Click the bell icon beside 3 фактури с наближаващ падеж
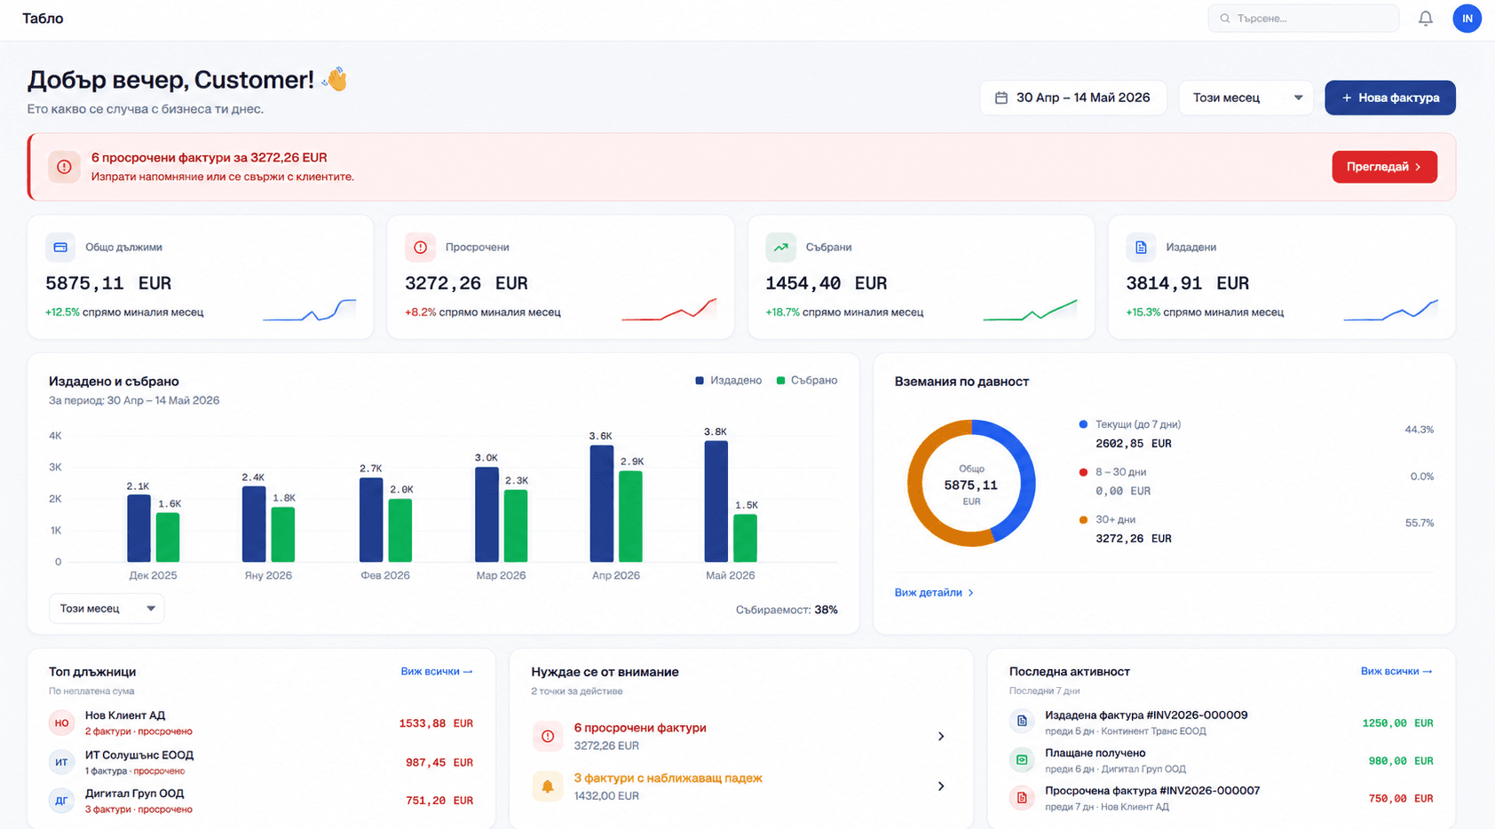The height and width of the screenshot is (829, 1495). (548, 786)
